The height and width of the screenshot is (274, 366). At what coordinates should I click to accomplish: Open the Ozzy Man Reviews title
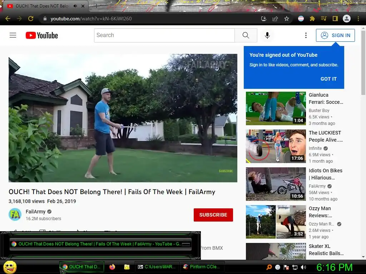[x=320, y=212]
